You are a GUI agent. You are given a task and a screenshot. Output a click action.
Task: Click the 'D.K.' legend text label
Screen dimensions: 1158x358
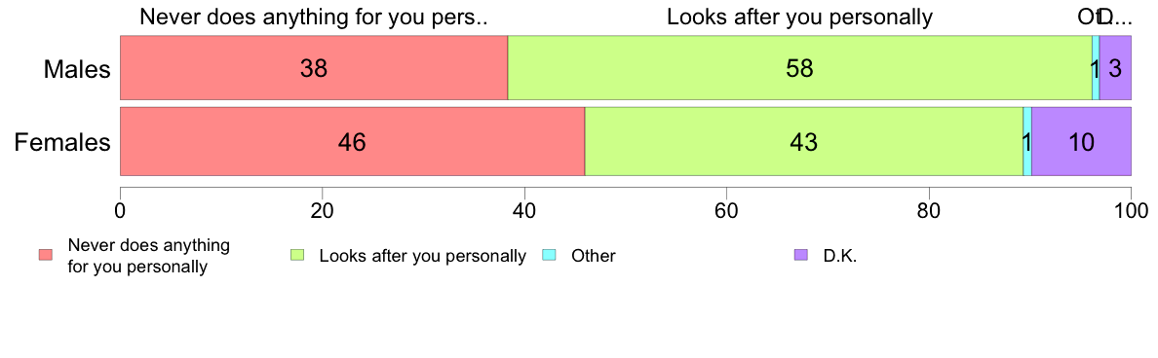[839, 256]
